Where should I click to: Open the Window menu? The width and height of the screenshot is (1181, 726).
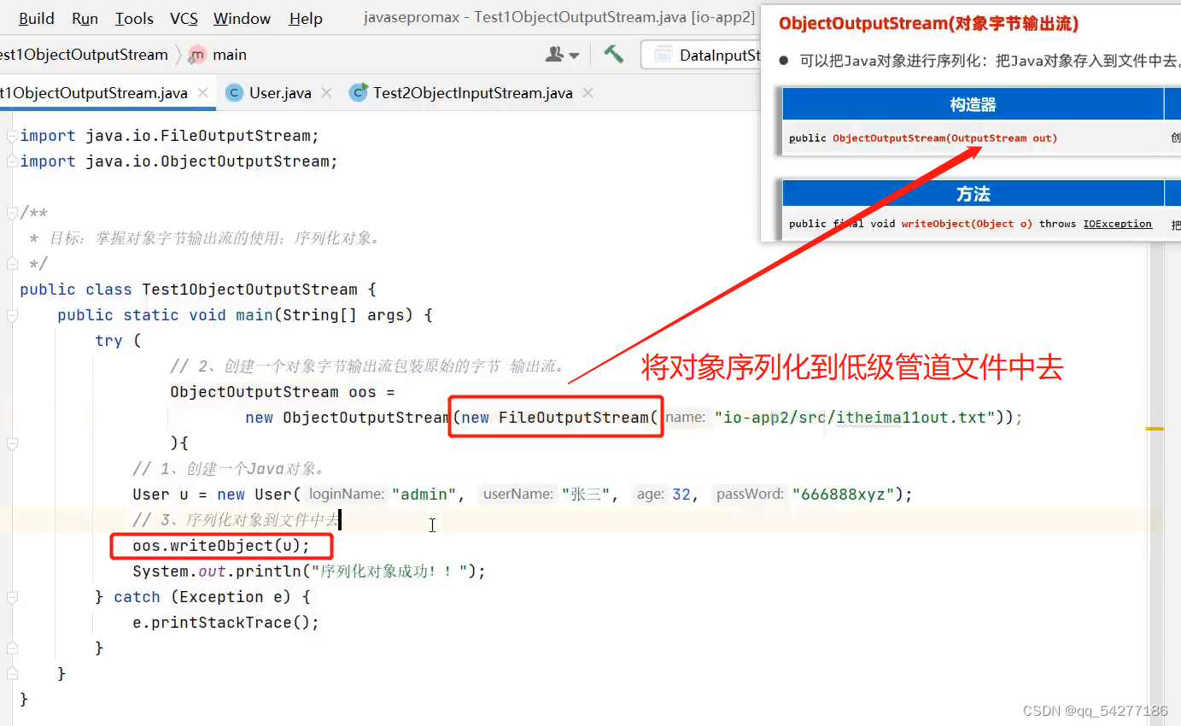coord(243,18)
